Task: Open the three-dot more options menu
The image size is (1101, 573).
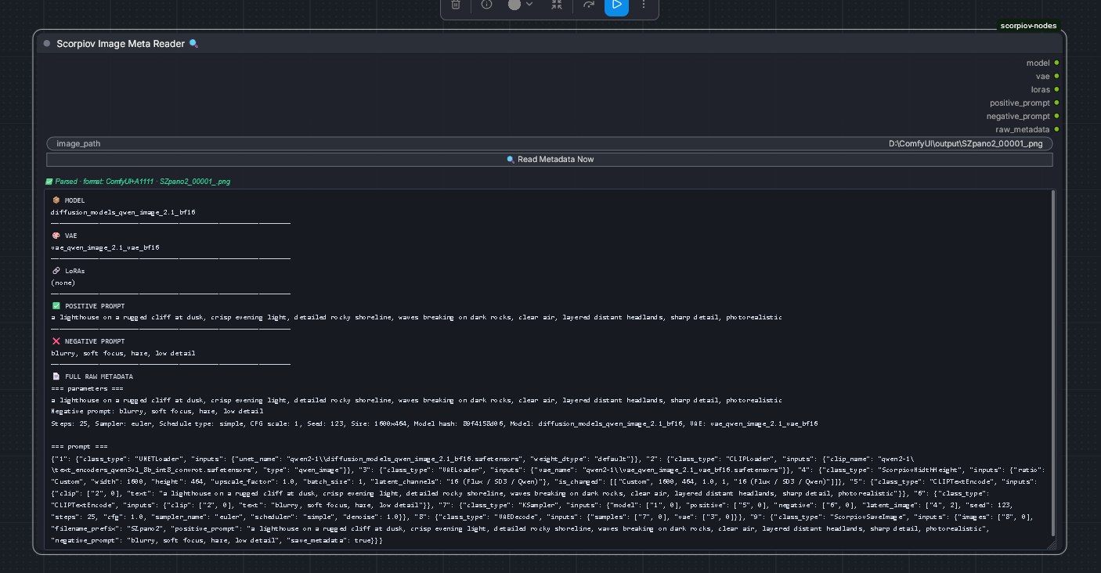Action: pos(644,5)
